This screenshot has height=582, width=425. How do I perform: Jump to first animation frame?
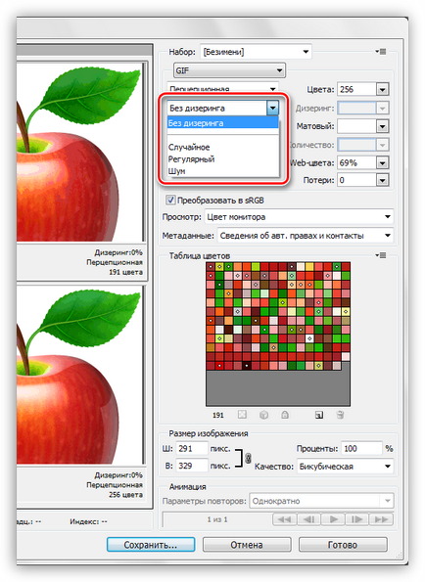pos(284,519)
